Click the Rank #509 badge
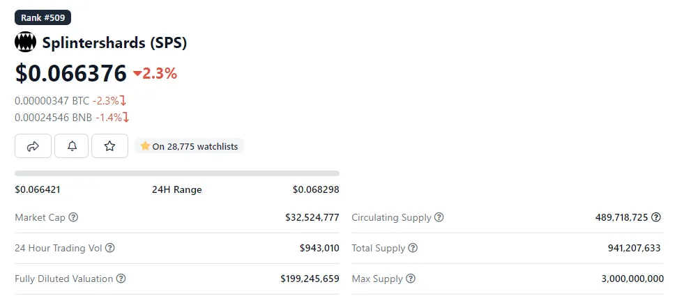Viewport: 677px width, 305px height. tap(43, 18)
